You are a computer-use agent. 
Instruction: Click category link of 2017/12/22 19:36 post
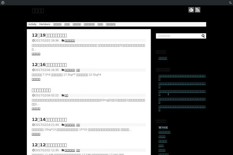pyautogui.click(x=70, y=41)
